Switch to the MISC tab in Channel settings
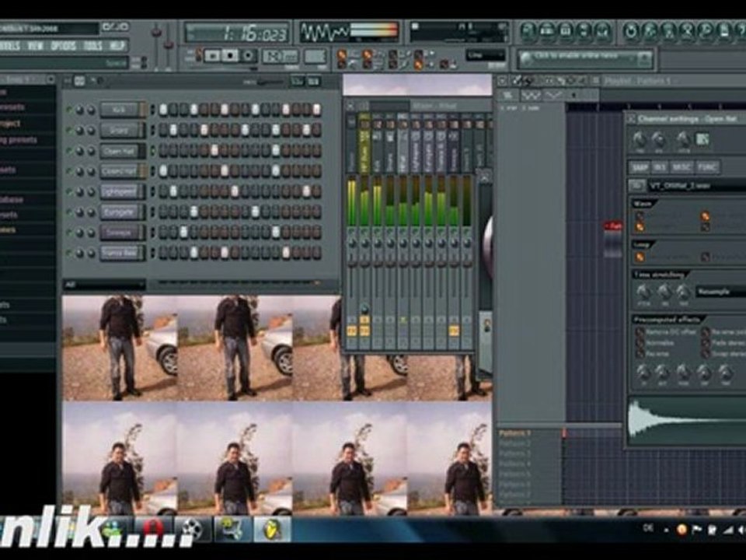Viewport: 746px width, 560px height. pos(683,167)
